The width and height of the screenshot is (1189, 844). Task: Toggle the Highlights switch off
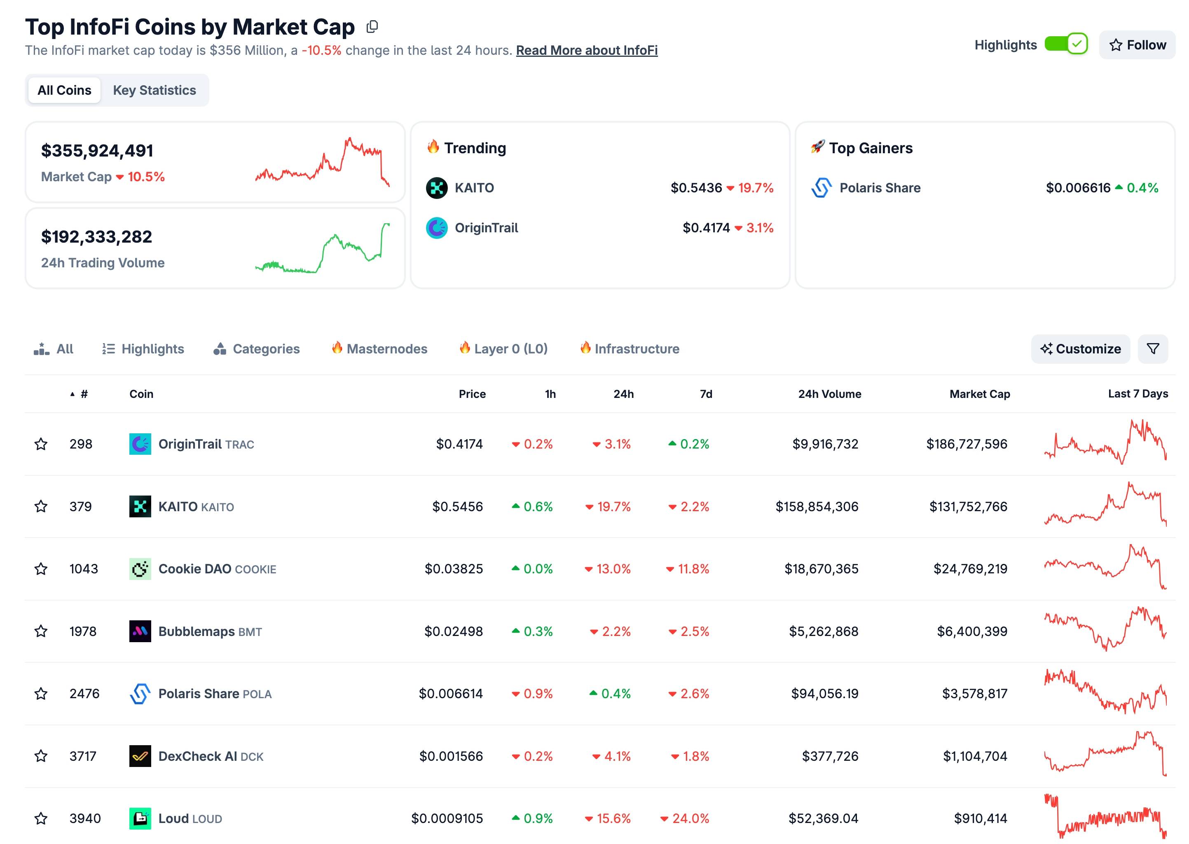click(1066, 45)
